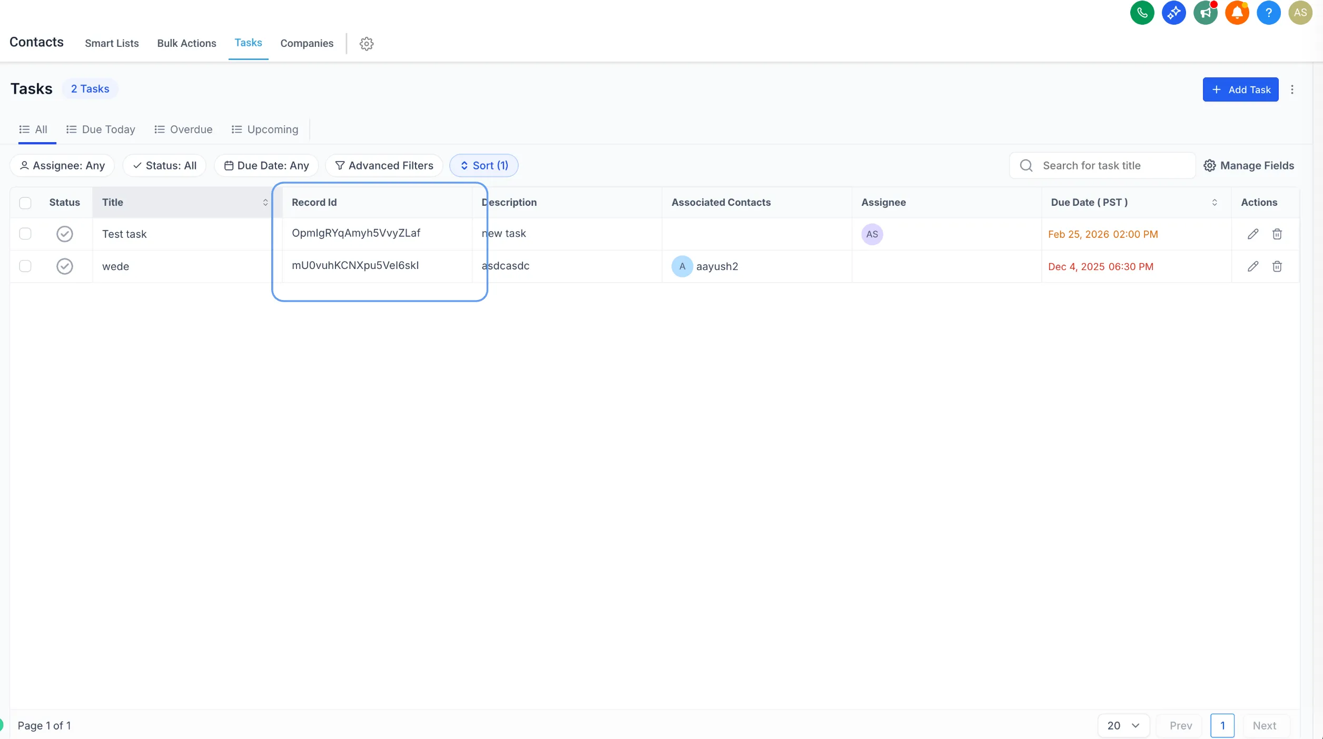Open the three-dot menu beside Add Task

[1292, 89]
